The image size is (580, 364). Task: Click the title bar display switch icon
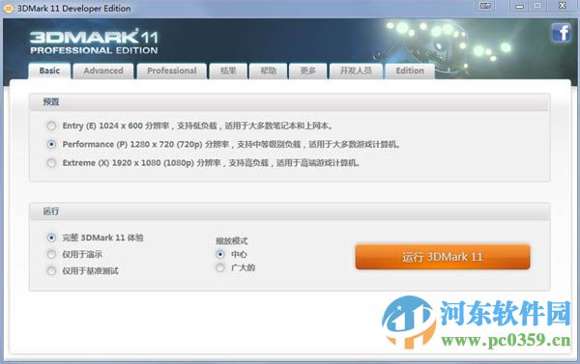(485, 6)
